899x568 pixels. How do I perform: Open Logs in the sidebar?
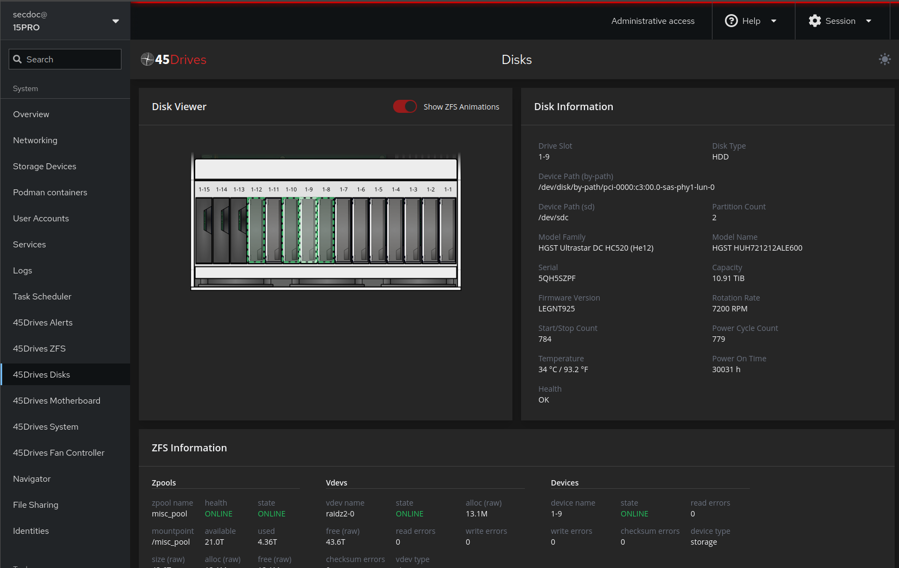[65, 270]
